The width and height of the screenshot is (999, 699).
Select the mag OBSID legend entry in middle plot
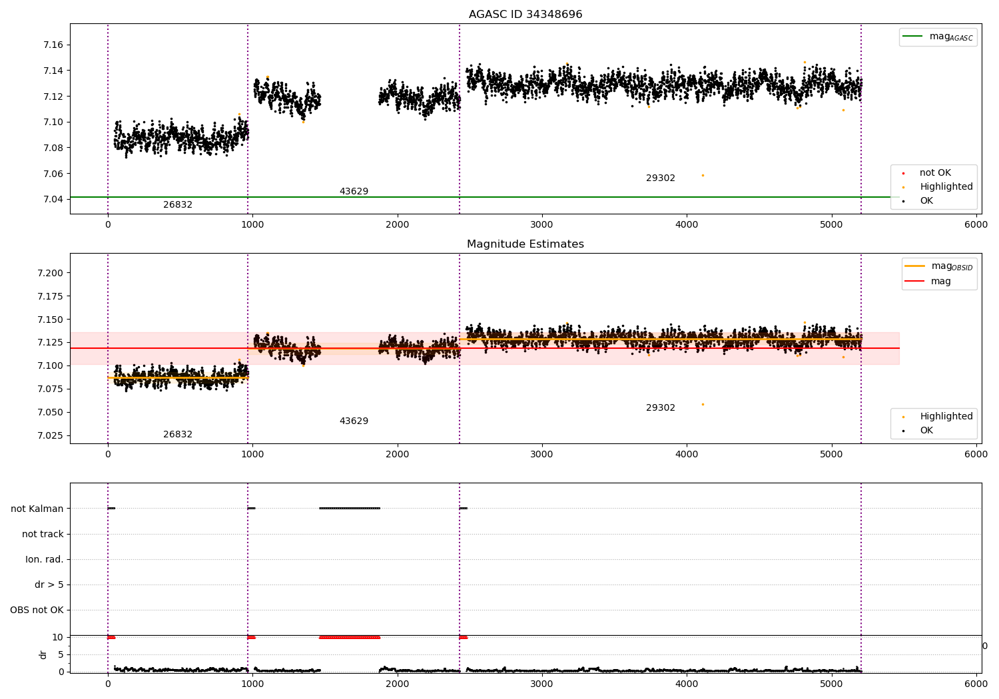click(x=939, y=266)
